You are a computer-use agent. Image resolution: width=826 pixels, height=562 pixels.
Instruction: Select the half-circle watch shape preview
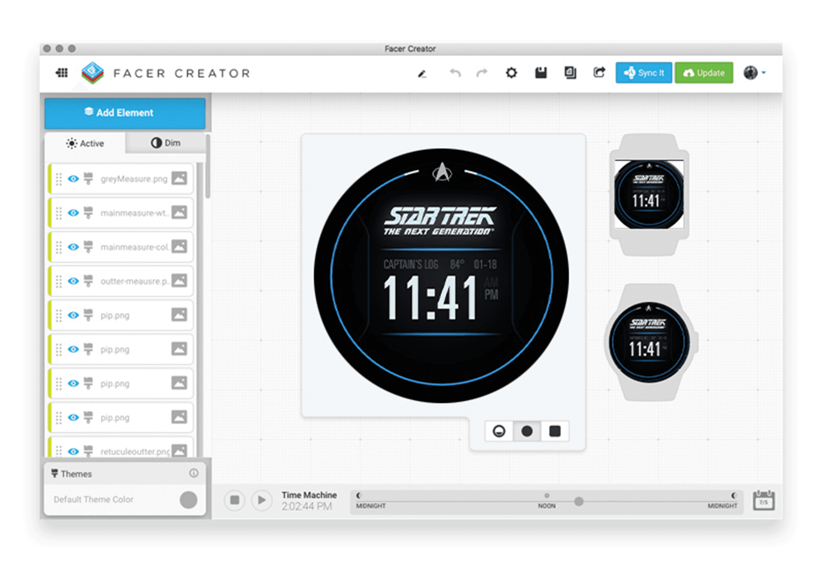(499, 431)
